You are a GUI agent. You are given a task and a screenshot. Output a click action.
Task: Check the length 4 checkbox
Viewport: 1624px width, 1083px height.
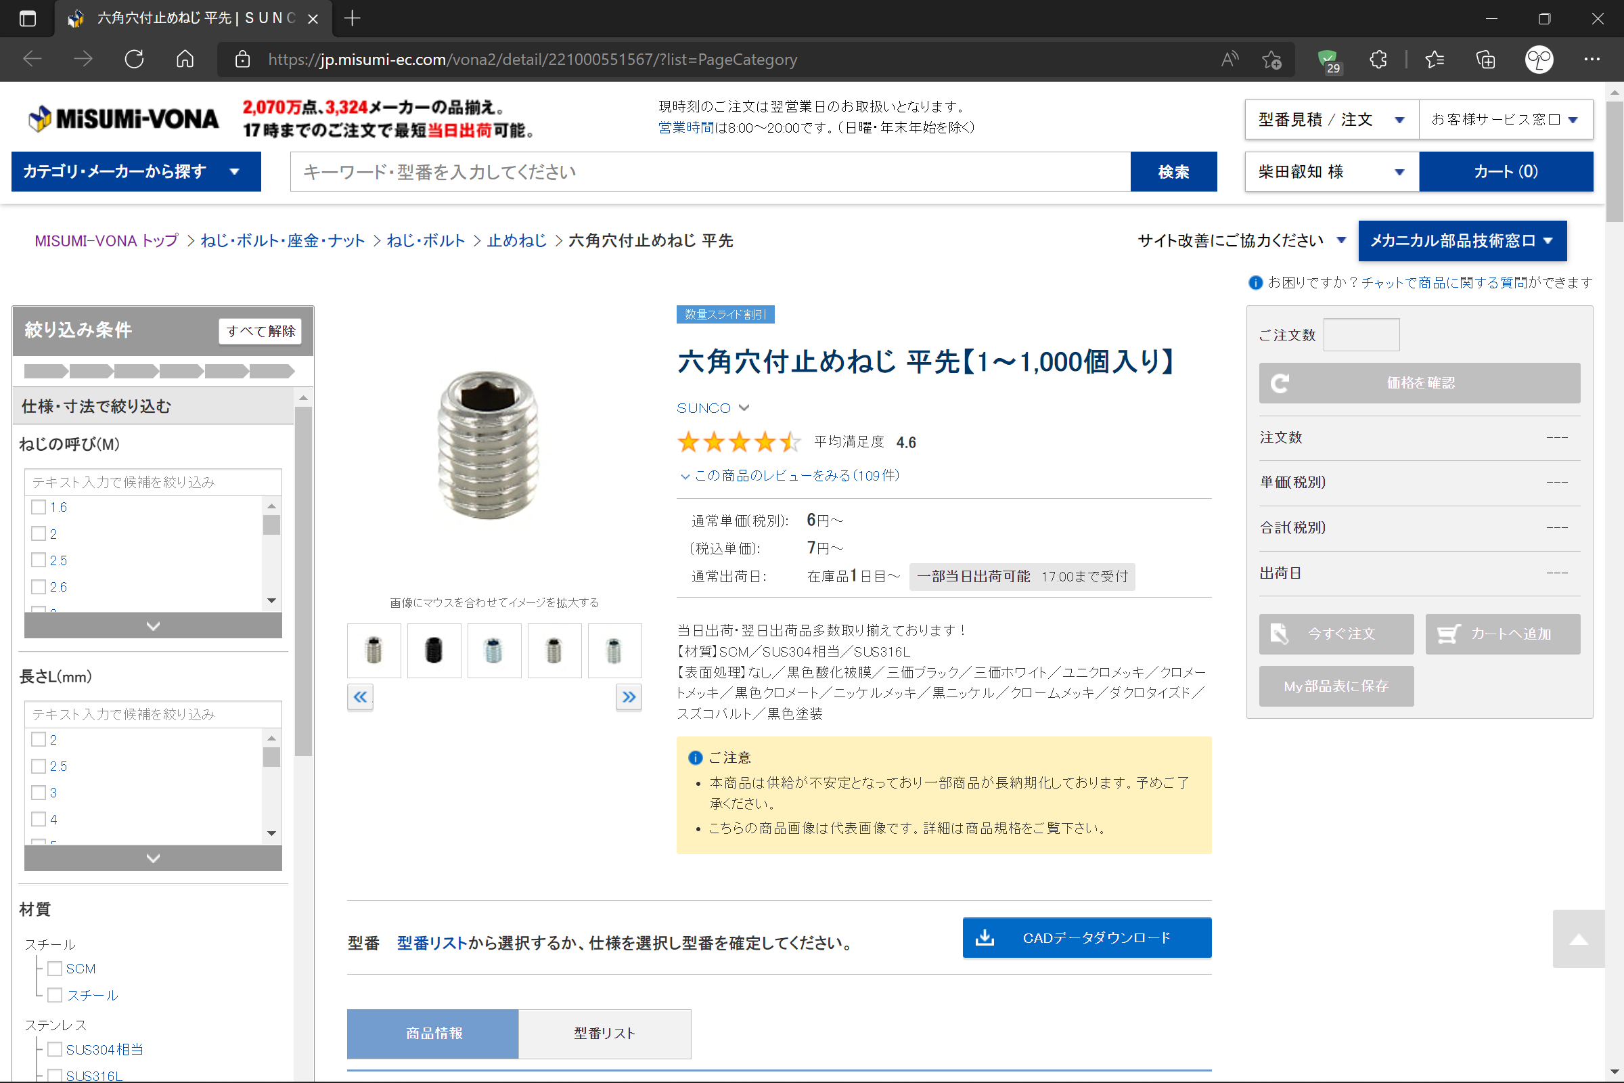pos(39,820)
